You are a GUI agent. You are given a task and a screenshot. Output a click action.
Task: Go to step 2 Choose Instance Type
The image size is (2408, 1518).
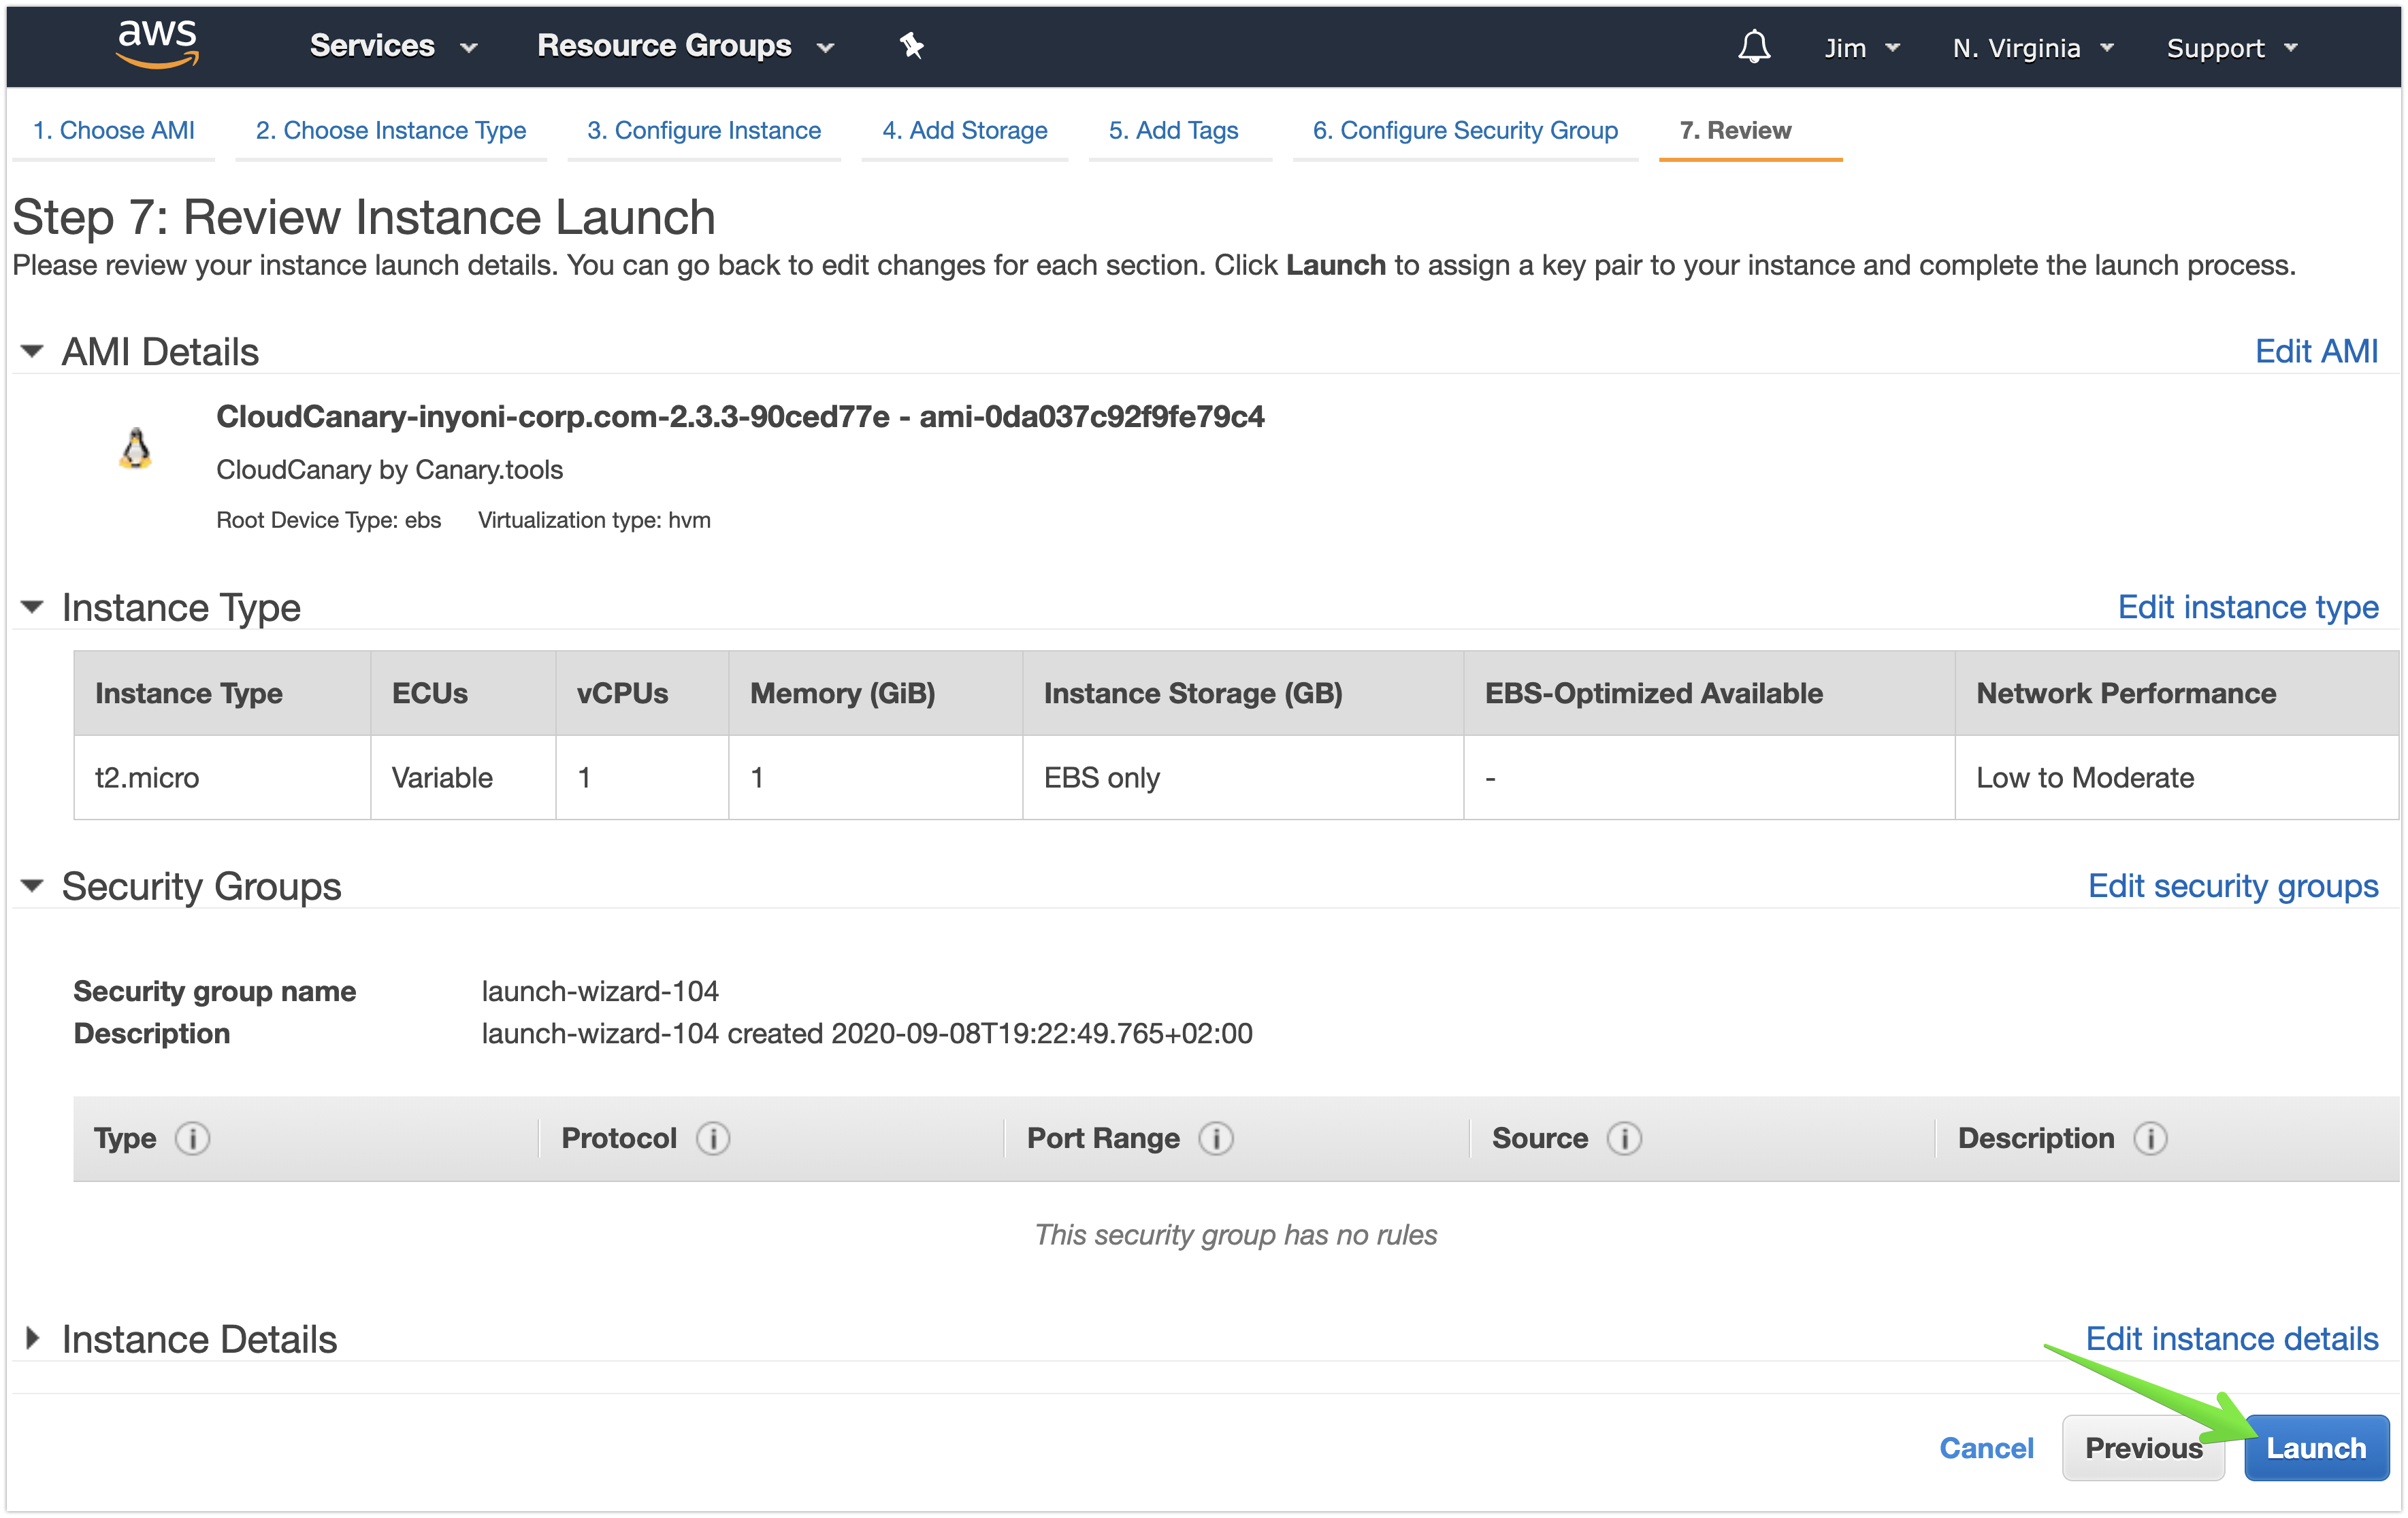pos(391,131)
